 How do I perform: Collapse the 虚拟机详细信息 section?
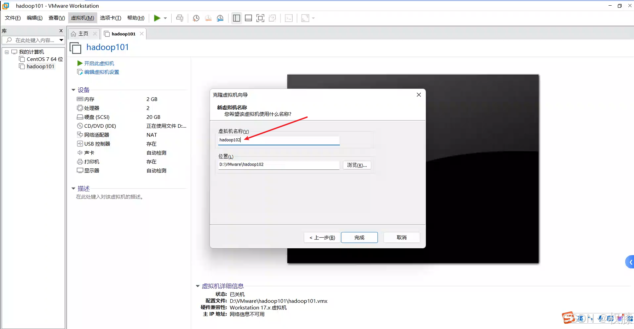point(198,286)
